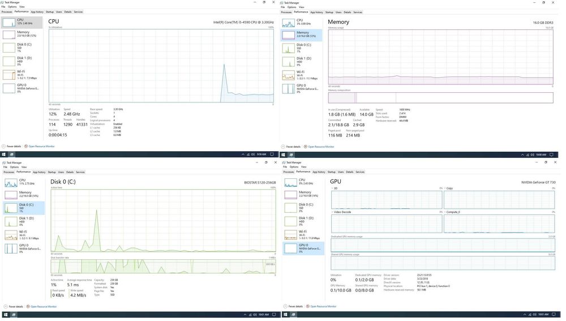Viewport: 566px width, 321px height.
Task: Select GPU 0 in the Disk 0 window's sidebar
Action: (24, 249)
